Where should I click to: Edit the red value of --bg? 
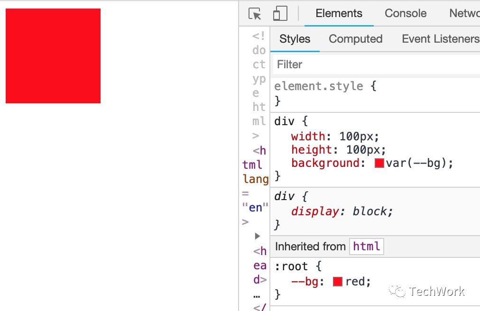[355, 282]
